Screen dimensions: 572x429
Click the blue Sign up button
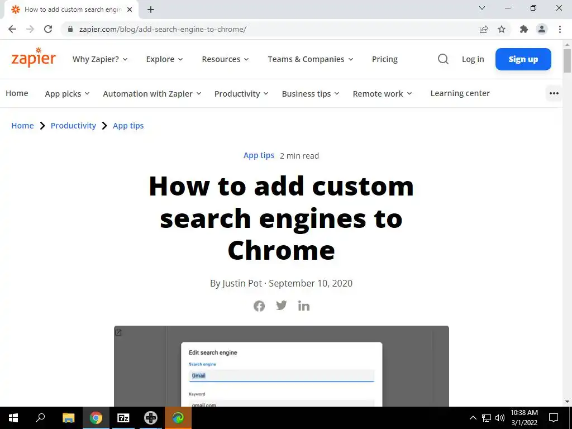[523, 59]
